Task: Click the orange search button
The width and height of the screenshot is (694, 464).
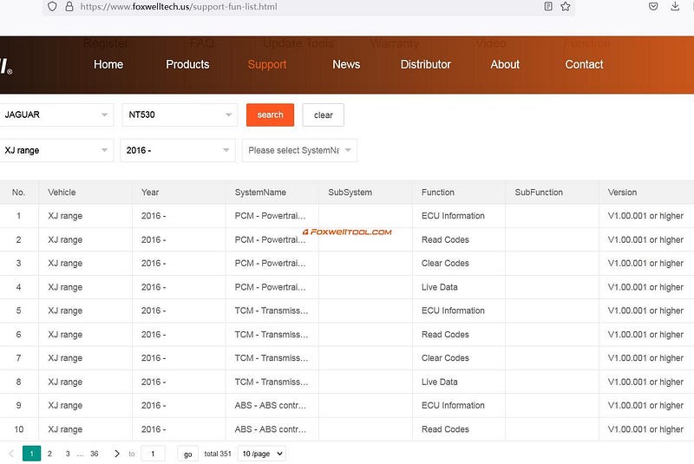Action: point(270,115)
